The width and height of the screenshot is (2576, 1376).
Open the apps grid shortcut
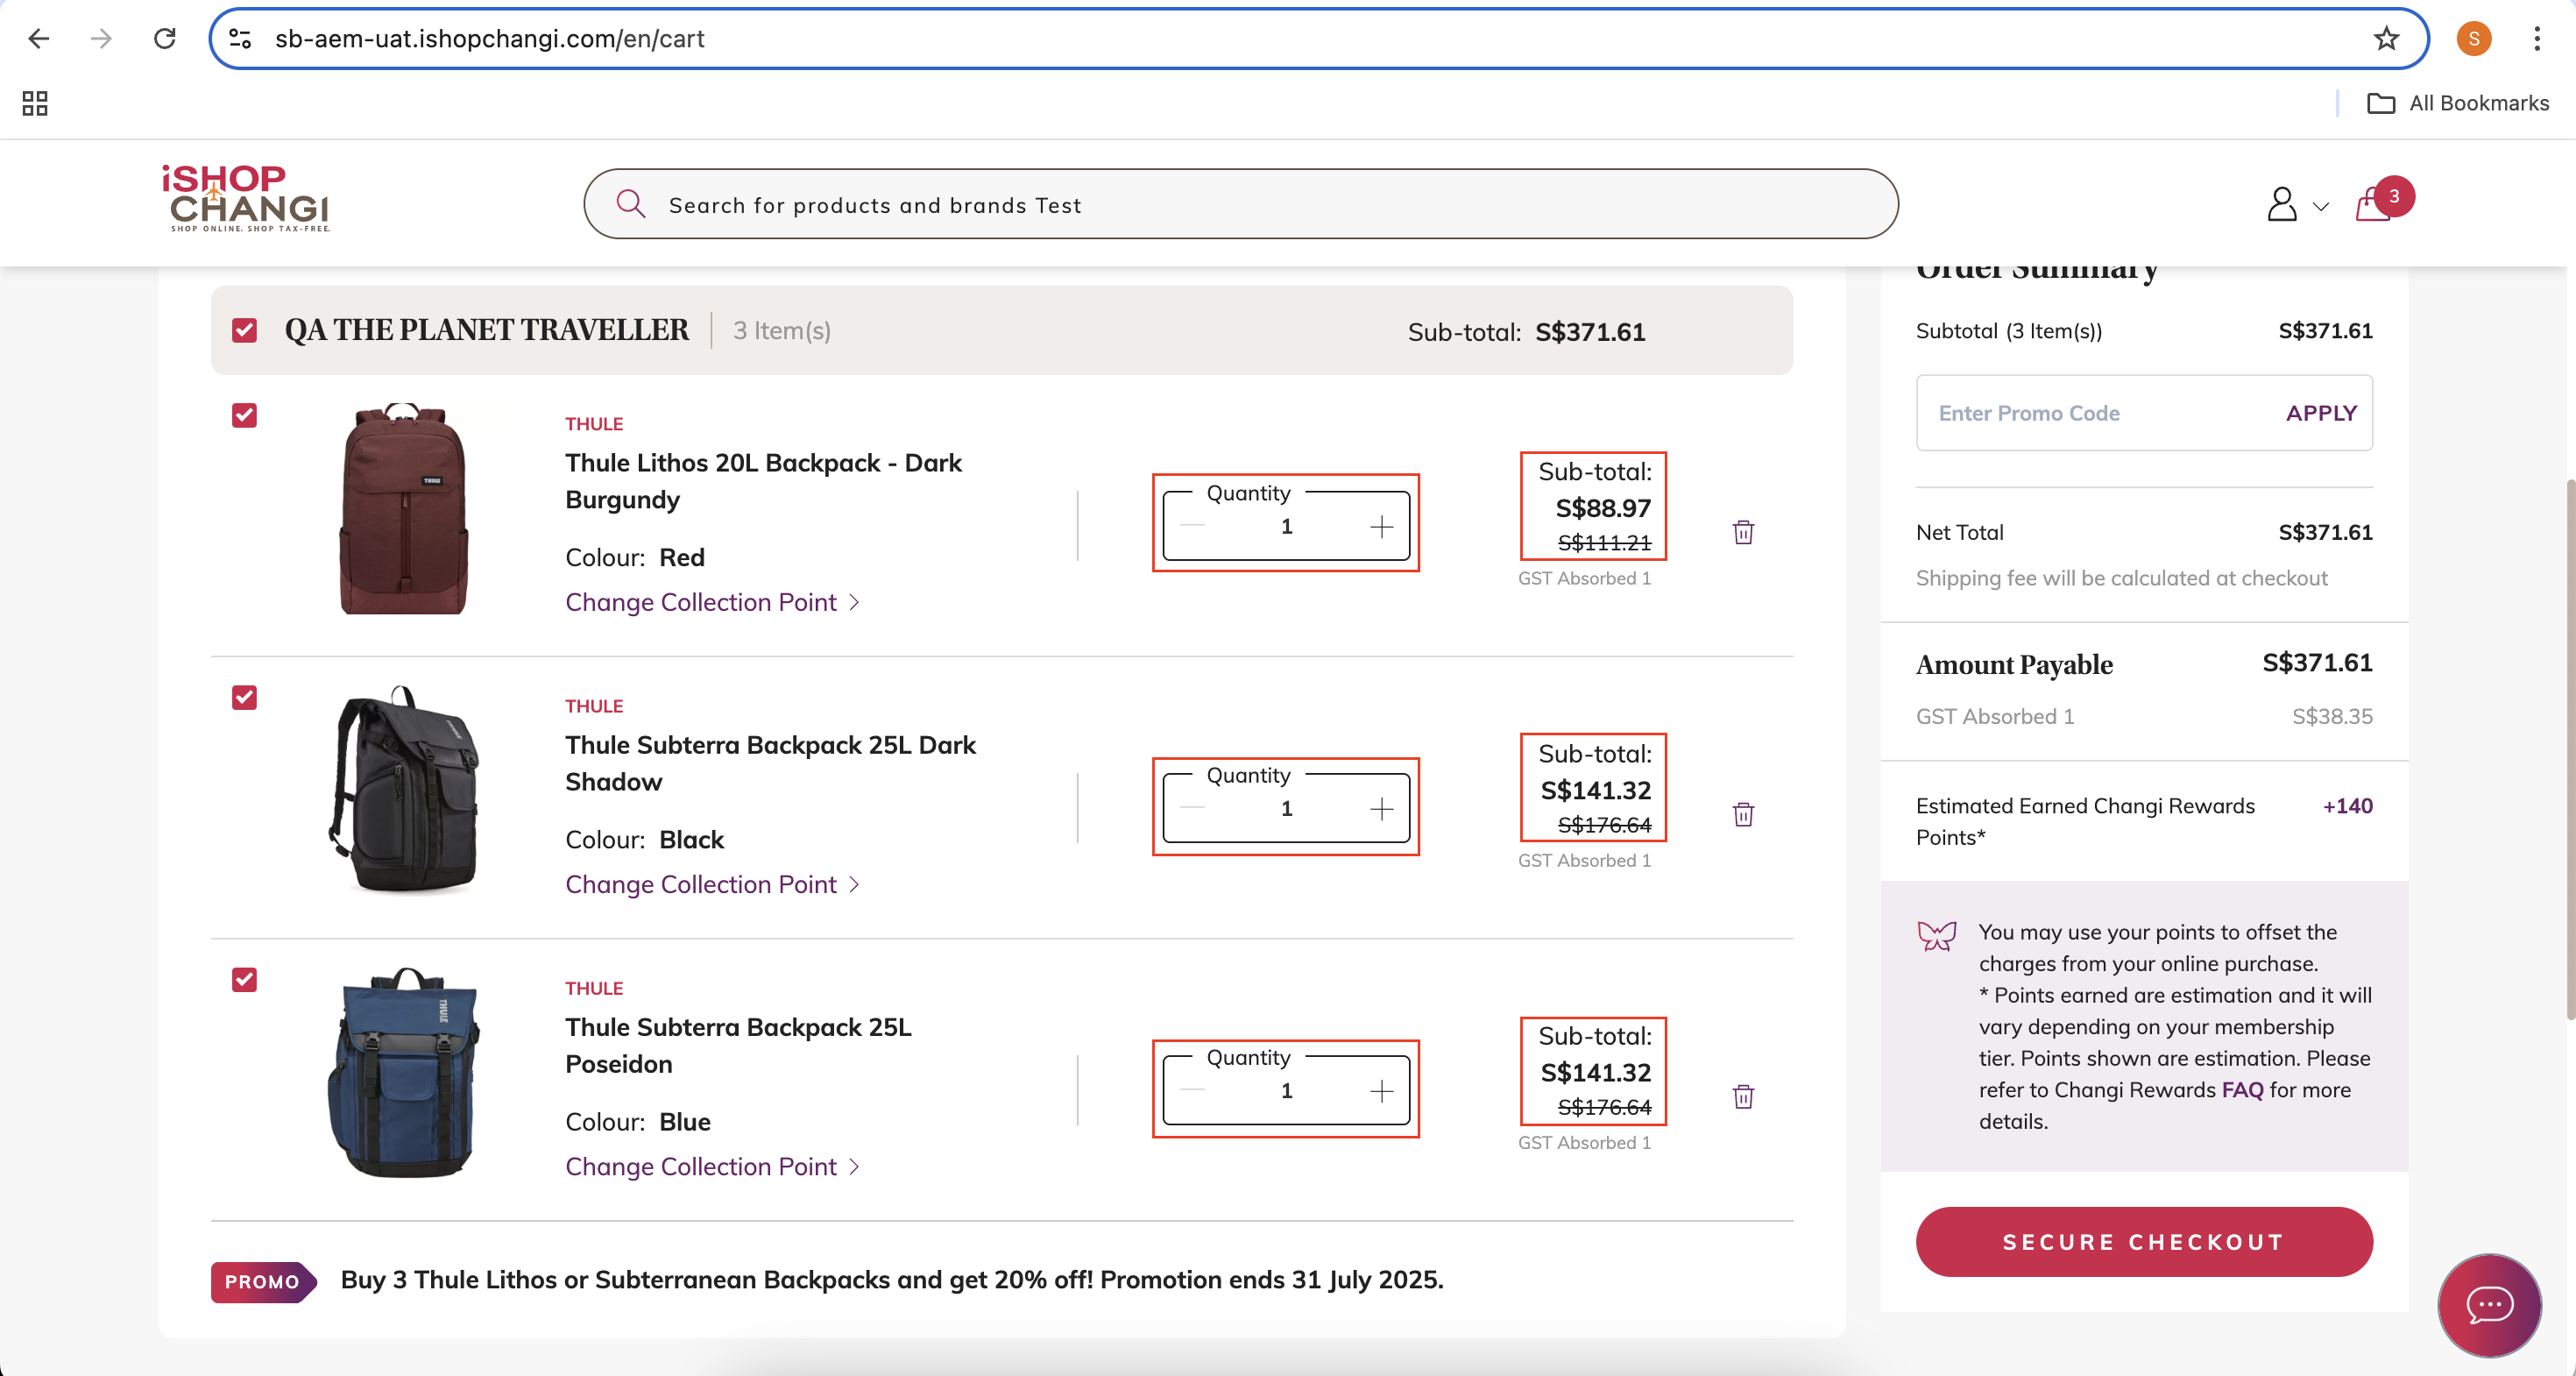(35, 103)
